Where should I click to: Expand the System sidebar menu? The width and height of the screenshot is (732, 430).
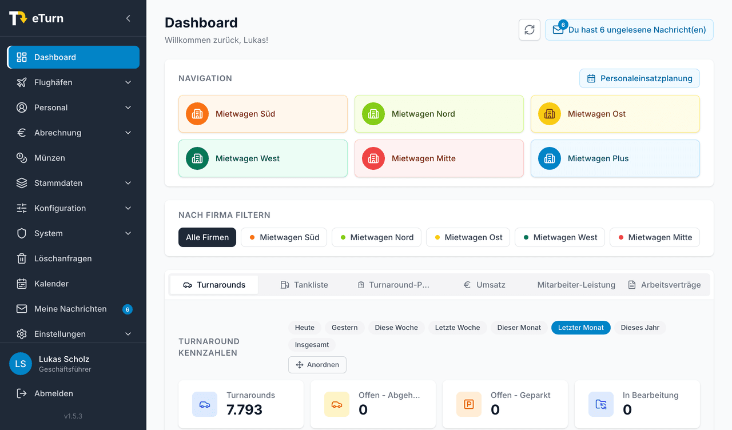tap(73, 233)
